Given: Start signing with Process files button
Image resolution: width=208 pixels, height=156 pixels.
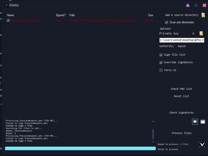Looking at the screenshot, I should coord(182,133).
